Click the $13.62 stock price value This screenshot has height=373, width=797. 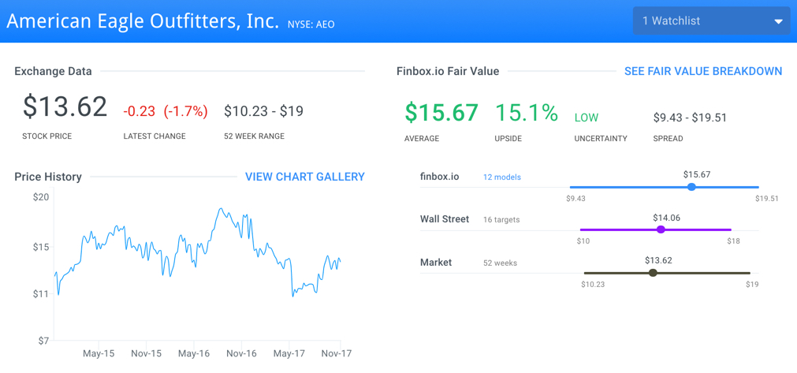click(x=65, y=107)
